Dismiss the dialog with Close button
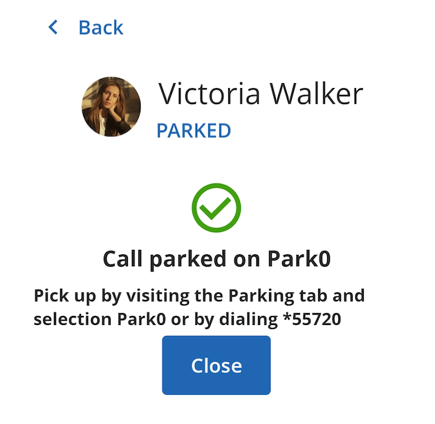The image size is (435, 424). coord(216,365)
